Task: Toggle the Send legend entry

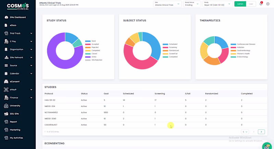Action: (x=90, y=41)
